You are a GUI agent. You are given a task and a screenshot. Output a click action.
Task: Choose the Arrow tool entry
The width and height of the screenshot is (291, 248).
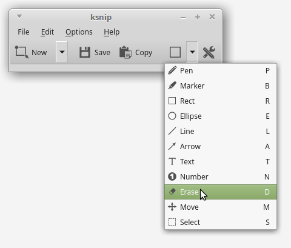221,147
